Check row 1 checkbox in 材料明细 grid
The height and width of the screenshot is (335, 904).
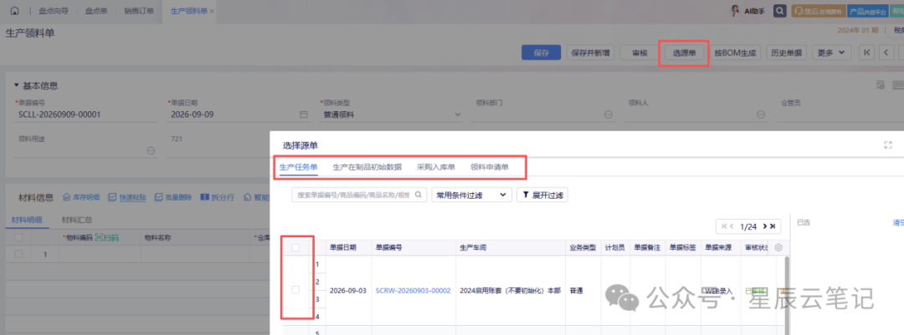click(x=19, y=253)
